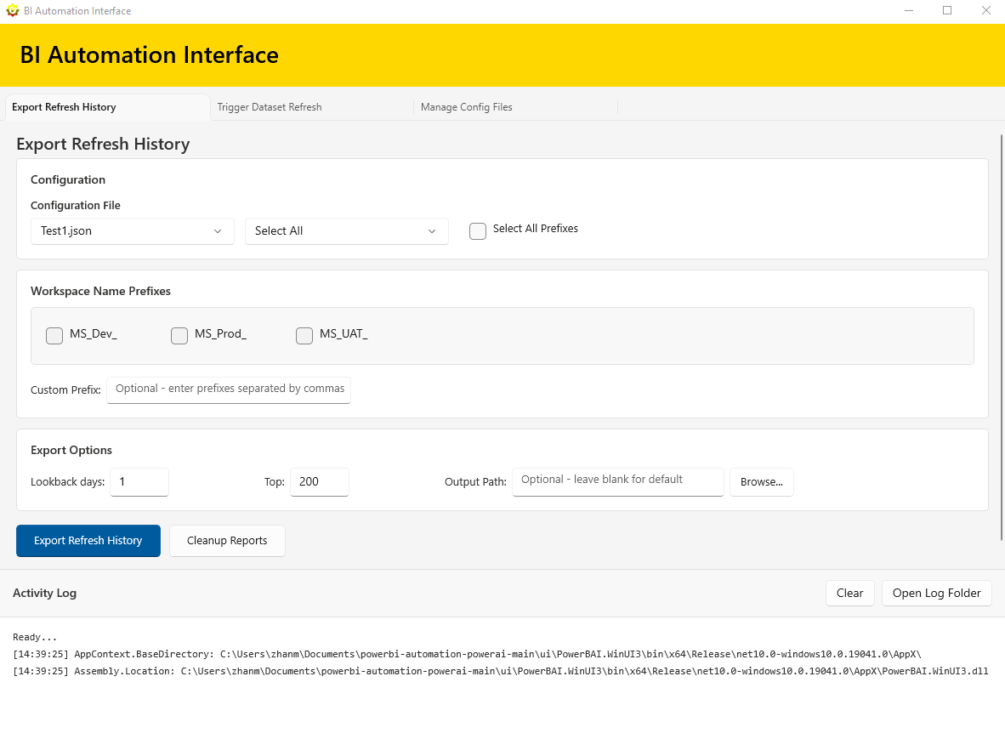
Task: Check the MS_Dev_ prefix checkbox
Action: 54,335
